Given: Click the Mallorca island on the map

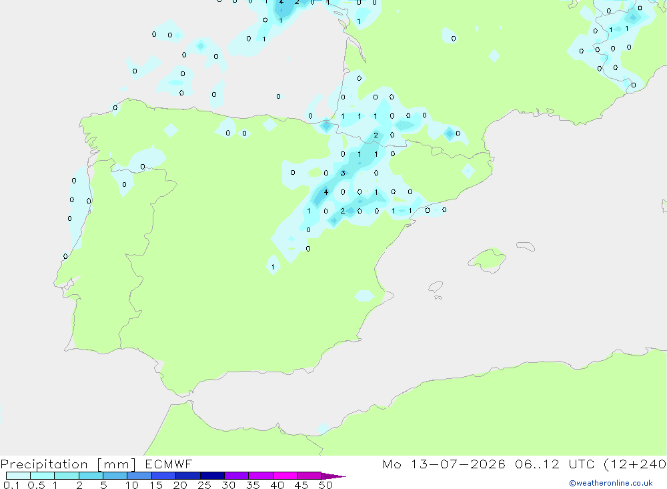Looking at the screenshot, I should coord(488,260).
